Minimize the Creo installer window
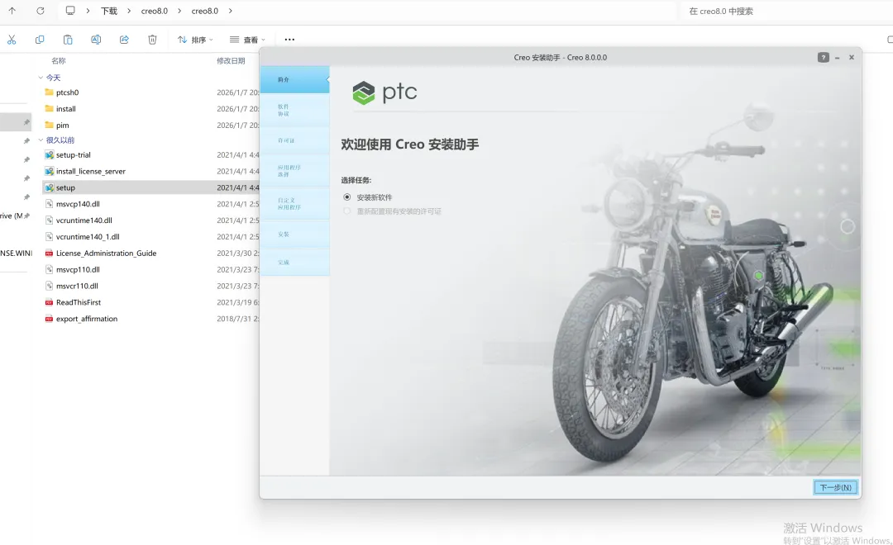The height and width of the screenshot is (545, 893). point(837,58)
